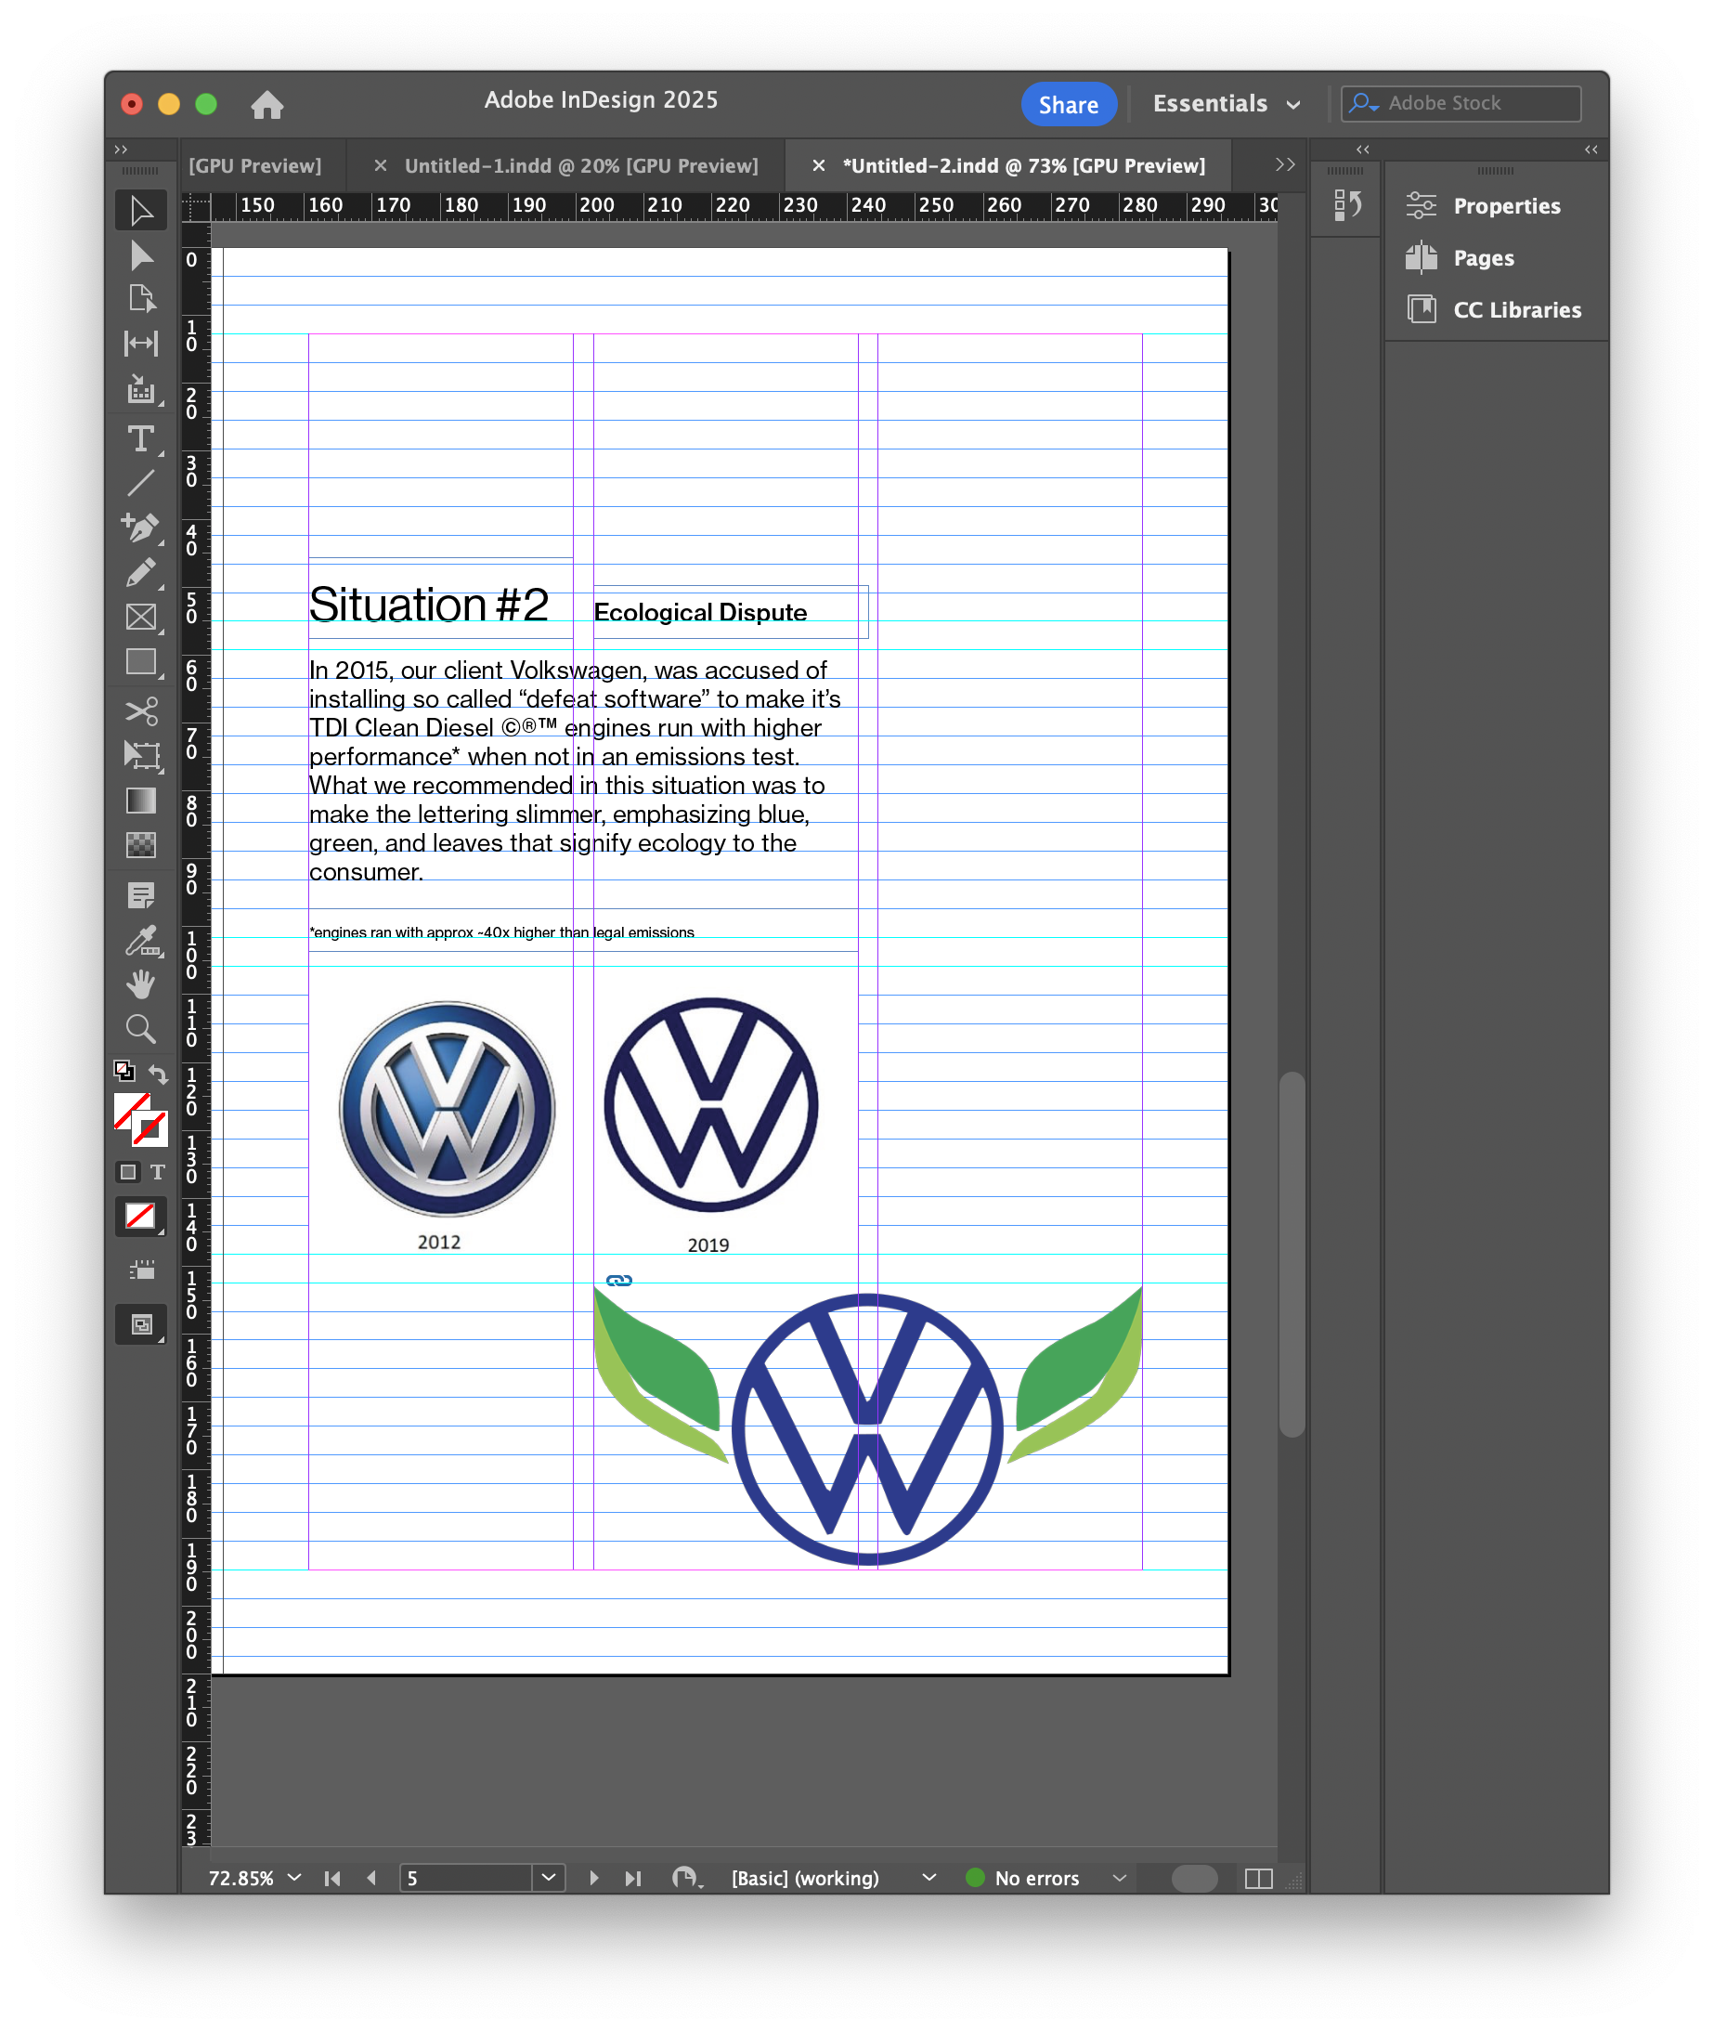Go to the first page
This screenshot has width=1714, height=2032.
tap(332, 1878)
